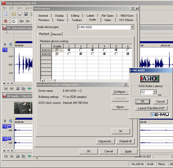
Task: Click Play in XP Audio window transport
Action: click(24, 156)
